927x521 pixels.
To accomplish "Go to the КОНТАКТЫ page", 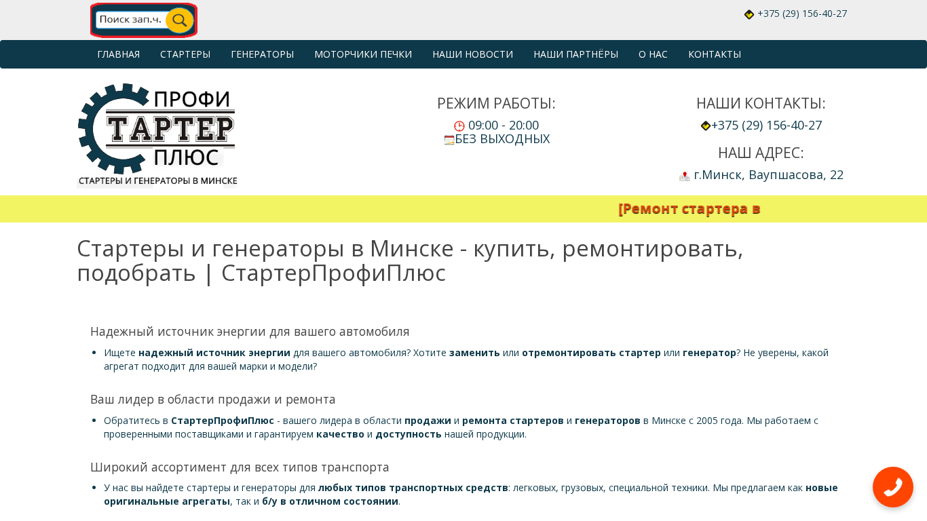I will (715, 54).
